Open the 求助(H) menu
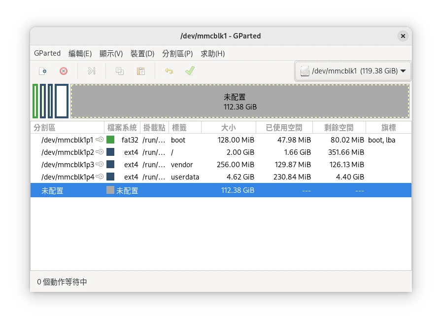Screen dimensions: 442x325 click(x=212, y=53)
